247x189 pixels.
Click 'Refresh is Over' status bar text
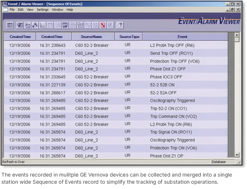click(x=14, y=162)
